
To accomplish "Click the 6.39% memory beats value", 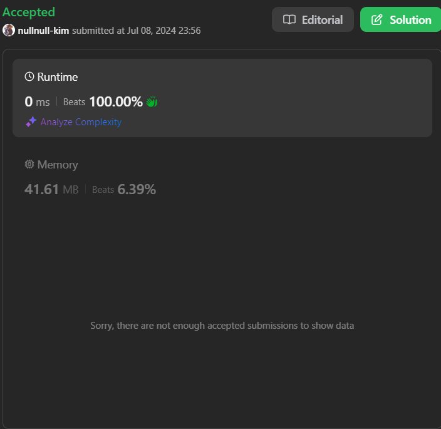I will point(137,189).
